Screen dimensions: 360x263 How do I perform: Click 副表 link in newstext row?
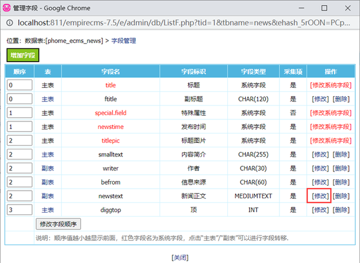[48, 196]
